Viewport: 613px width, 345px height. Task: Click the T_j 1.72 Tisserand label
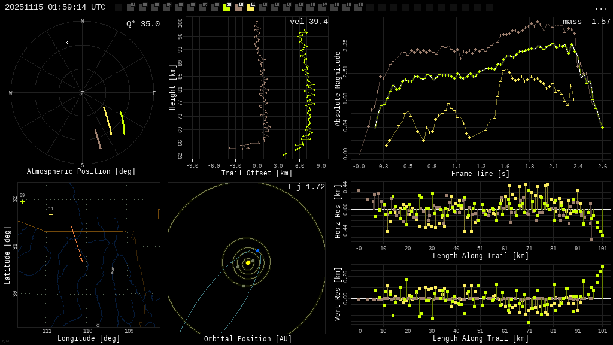pos(306,187)
